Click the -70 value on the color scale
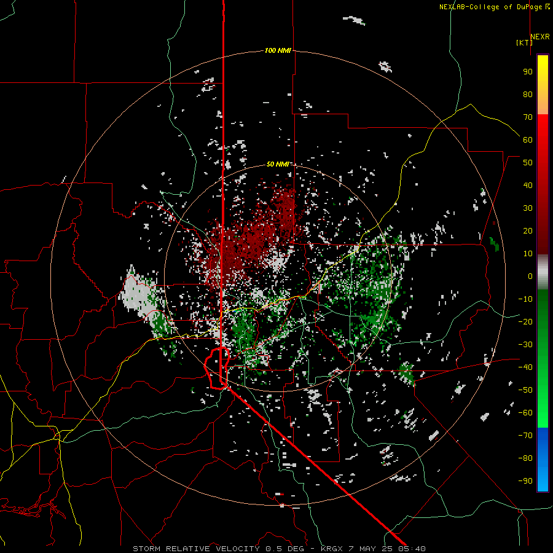Viewport: 553px width, 553px height. point(525,436)
